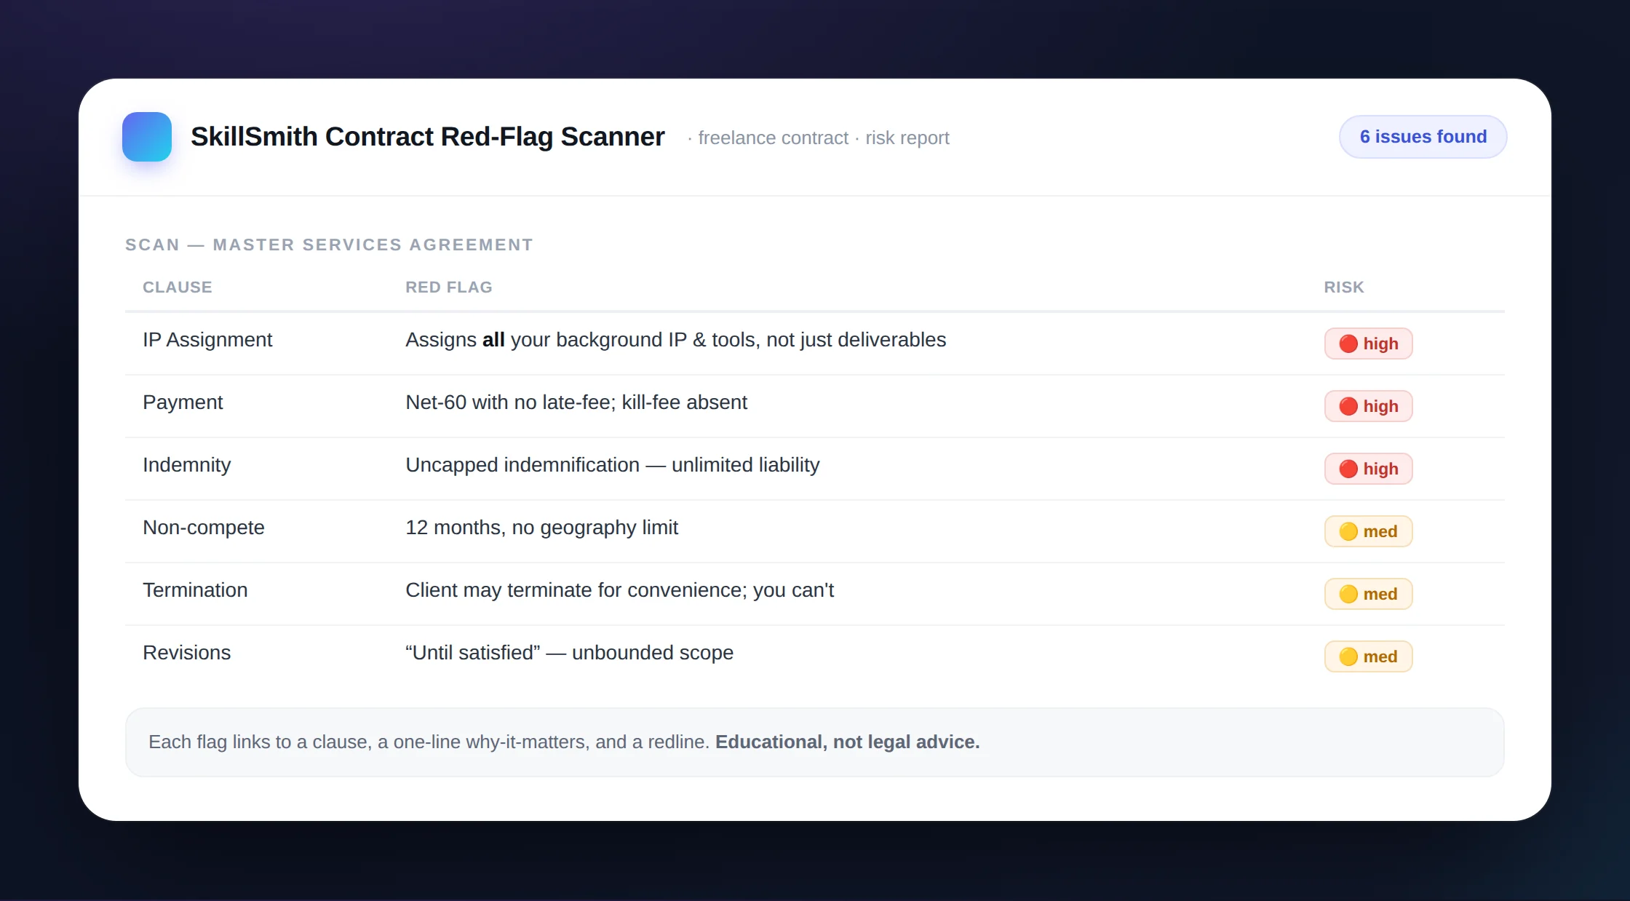Image resolution: width=1630 pixels, height=901 pixels.
Task: Select the med risk badge for Non-compete
Action: [1368, 531]
